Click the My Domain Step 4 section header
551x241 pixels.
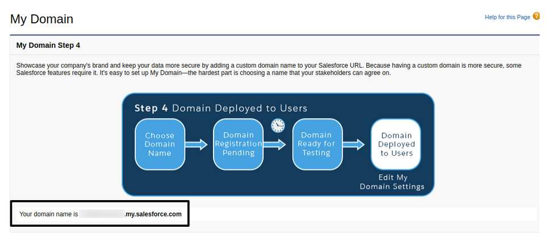[52, 45]
